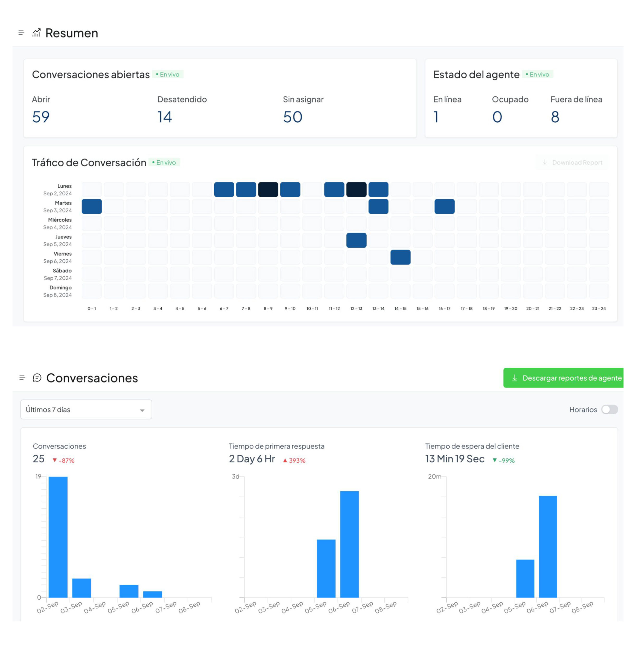Click the Sin asignar count 50
Image resolution: width=636 pixels, height=667 pixels.
coord(293,117)
